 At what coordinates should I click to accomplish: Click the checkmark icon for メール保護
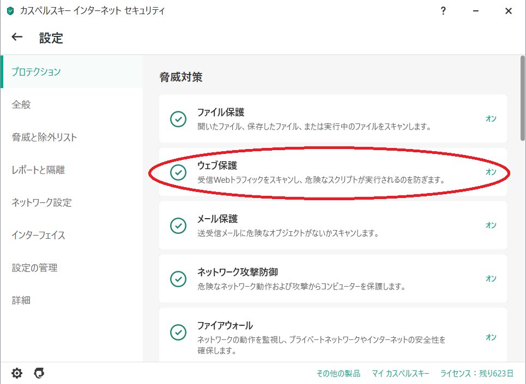click(178, 225)
